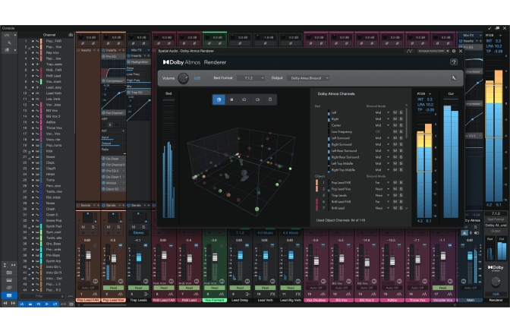510x334 pixels.
Task: Clear the channel Filter field with X
Action: [x=62, y=296]
